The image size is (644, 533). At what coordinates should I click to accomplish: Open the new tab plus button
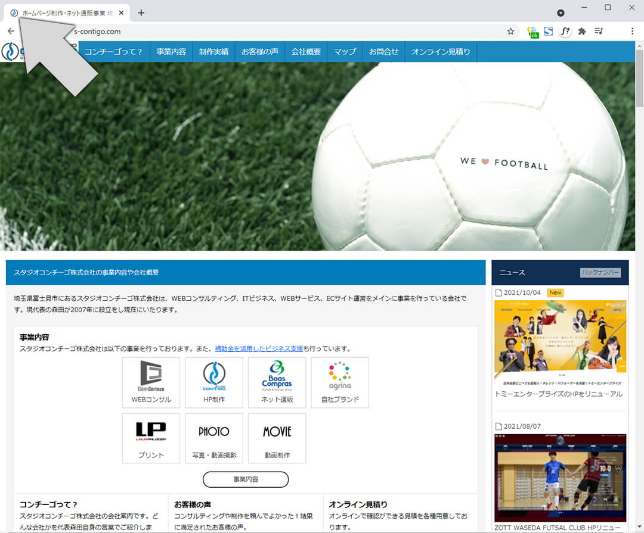[x=141, y=13]
